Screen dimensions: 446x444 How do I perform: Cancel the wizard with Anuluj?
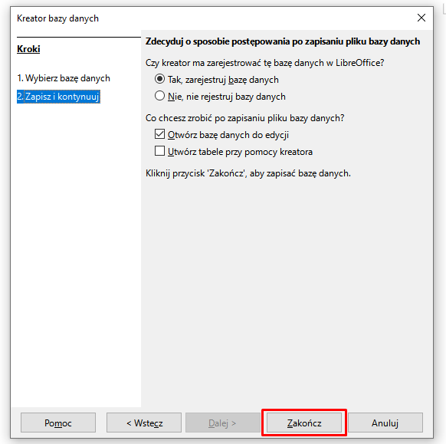[x=385, y=423]
